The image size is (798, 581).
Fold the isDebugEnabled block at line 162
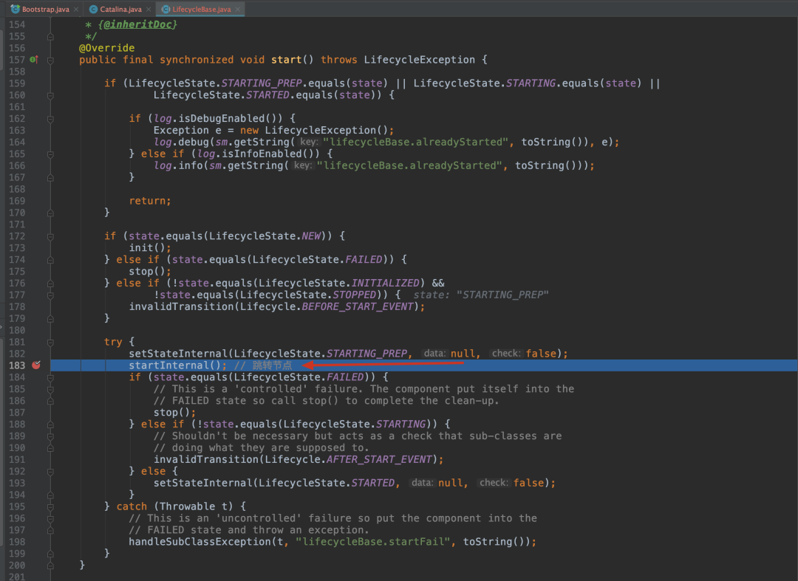pyautogui.click(x=50, y=119)
